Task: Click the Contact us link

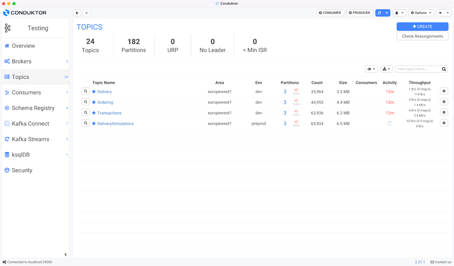Action: (441, 262)
